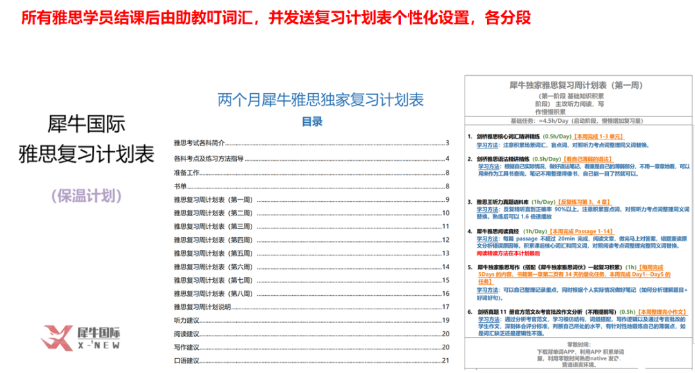
Task: Open the 阅读建议 contents entry
Action: coord(311,334)
